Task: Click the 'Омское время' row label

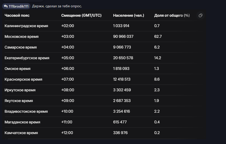Action: (x=18, y=69)
